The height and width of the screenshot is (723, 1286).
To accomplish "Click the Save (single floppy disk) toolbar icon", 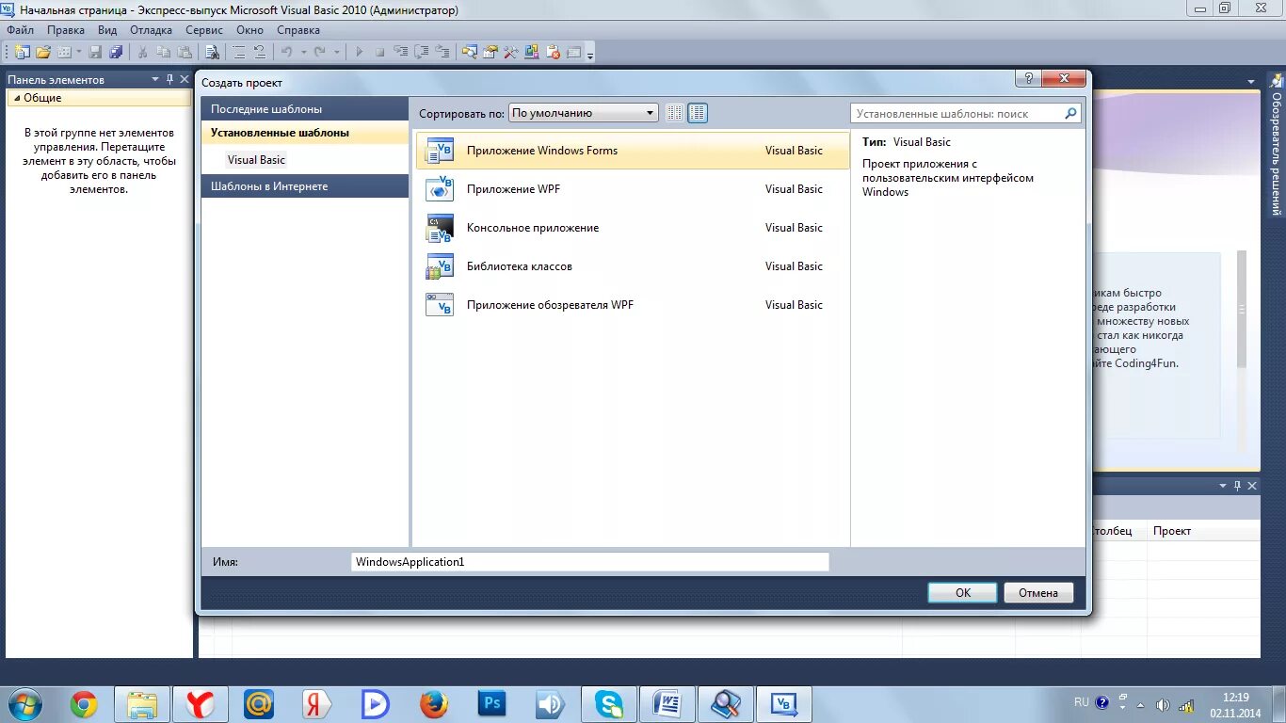I will (x=95, y=52).
